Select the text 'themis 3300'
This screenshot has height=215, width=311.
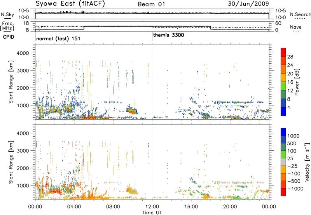(169, 35)
